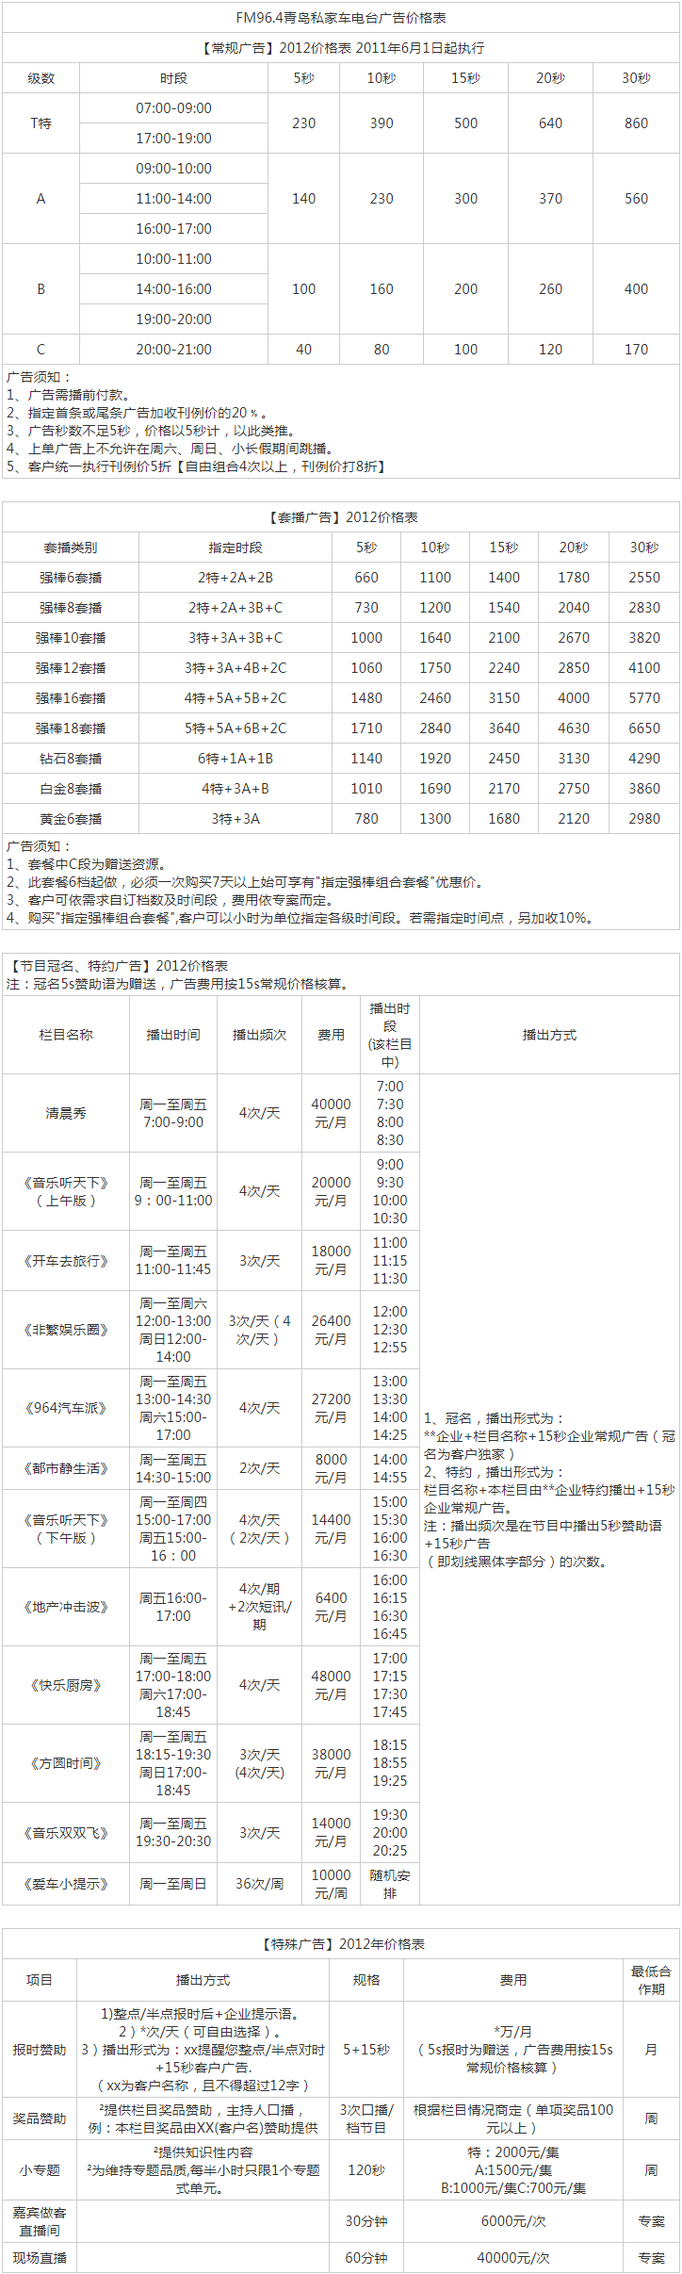This screenshot has height=2274, width=682.
Task: Click the 40000元/月 fee for 清晨秀
Action: [331, 1113]
